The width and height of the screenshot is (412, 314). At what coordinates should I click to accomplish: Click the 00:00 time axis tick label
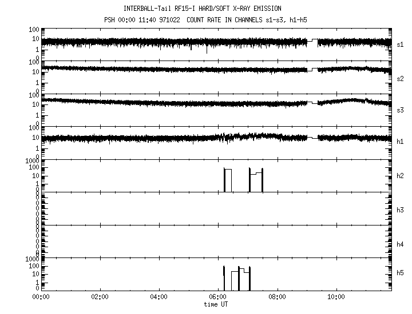point(41,297)
